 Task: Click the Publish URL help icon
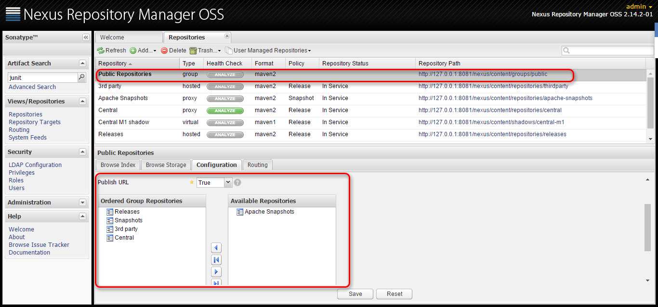[x=237, y=183]
